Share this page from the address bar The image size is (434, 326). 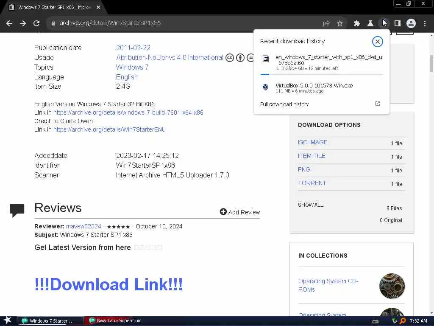coord(326,24)
